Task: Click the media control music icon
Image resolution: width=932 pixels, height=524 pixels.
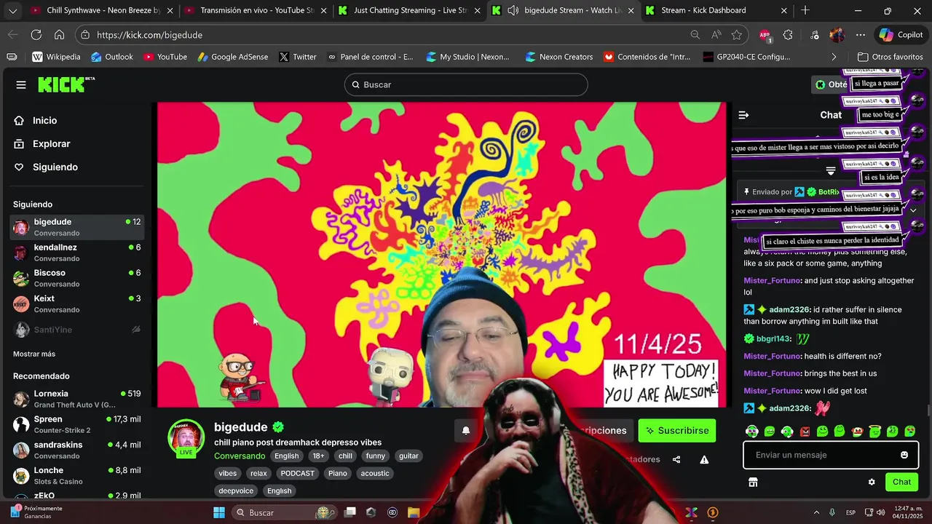Action: tap(815, 35)
